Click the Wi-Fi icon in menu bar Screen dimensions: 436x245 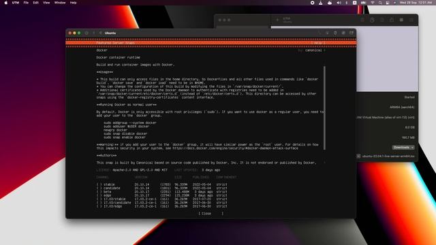pyautogui.click(x=373, y=3)
